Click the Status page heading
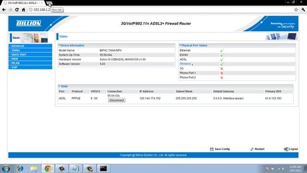 (63, 37)
